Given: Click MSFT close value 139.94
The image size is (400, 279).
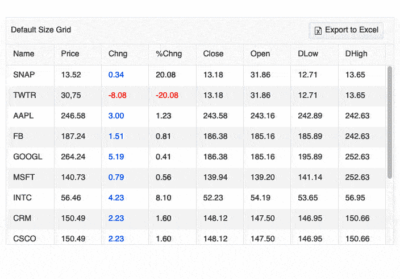Looking at the screenshot, I should pos(215,177).
